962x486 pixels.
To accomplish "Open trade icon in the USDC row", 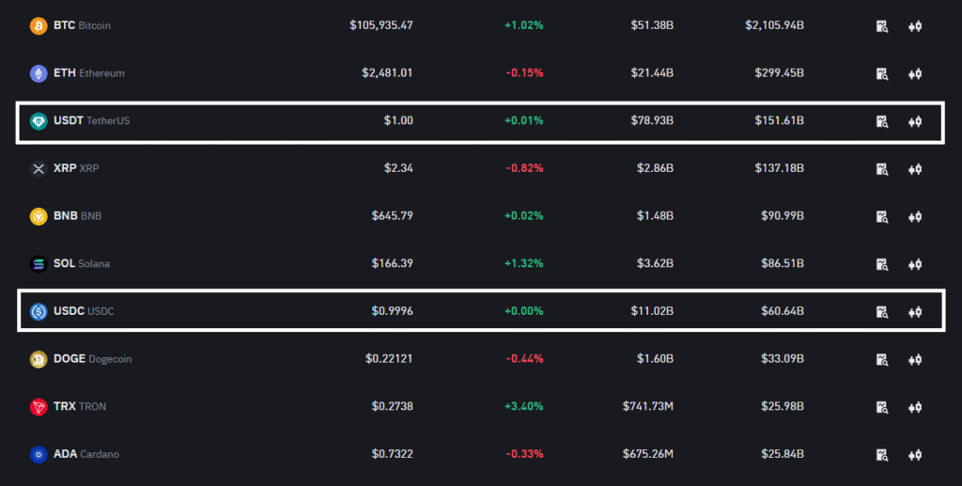I will click(915, 312).
